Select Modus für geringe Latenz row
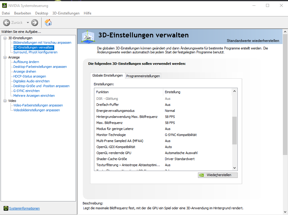Viewport: 288px width, 215px height. pos(163,129)
